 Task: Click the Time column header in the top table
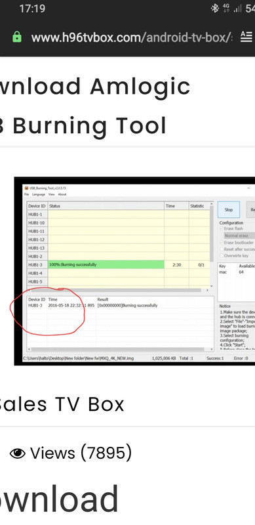(176, 206)
